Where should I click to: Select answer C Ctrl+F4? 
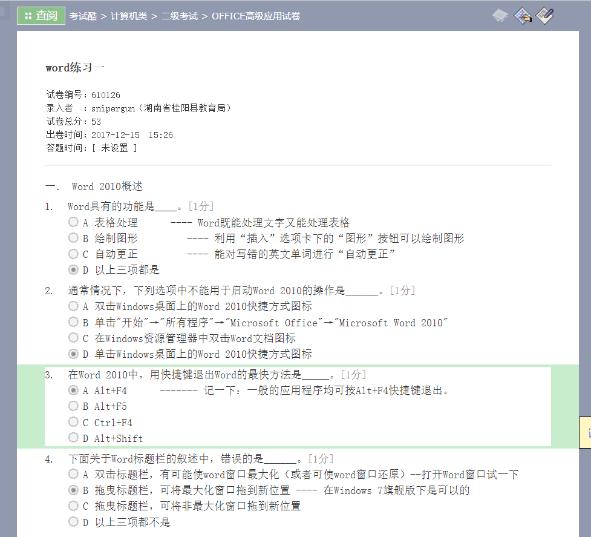pos(74,422)
